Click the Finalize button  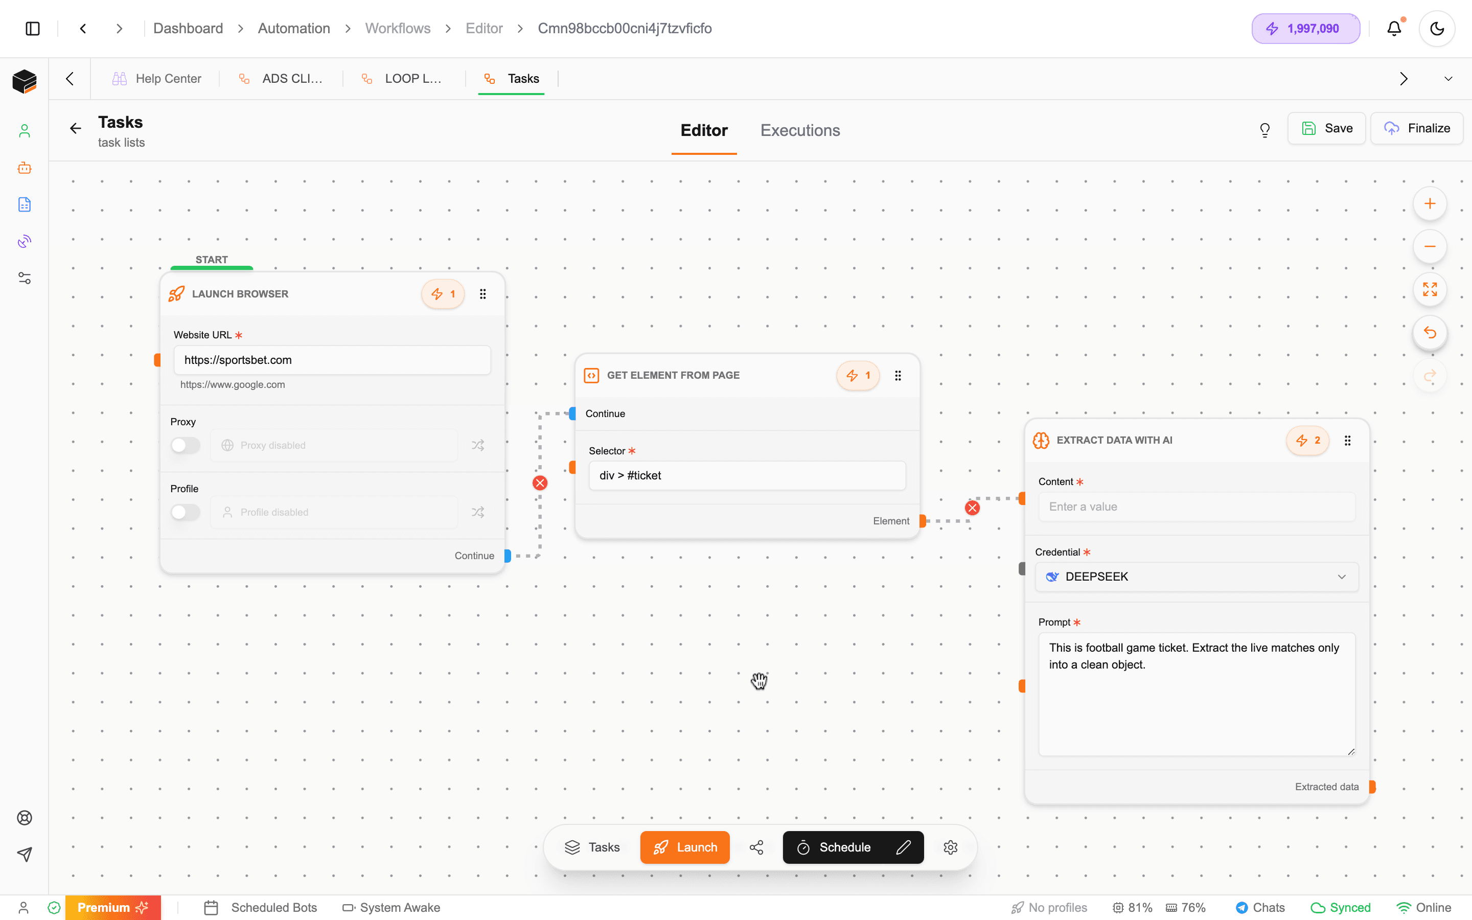(x=1417, y=128)
